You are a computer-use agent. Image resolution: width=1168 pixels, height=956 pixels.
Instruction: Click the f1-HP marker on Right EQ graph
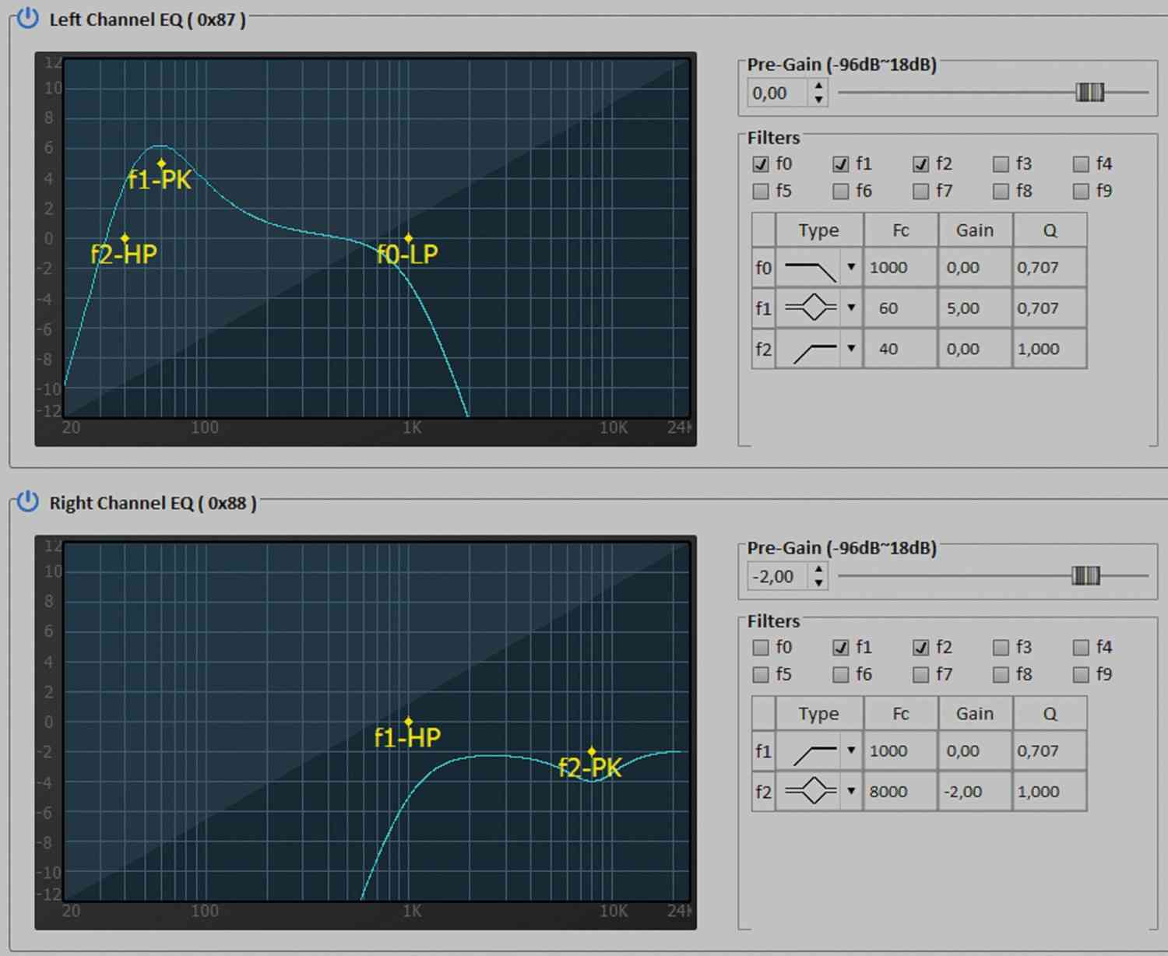(x=408, y=722)
